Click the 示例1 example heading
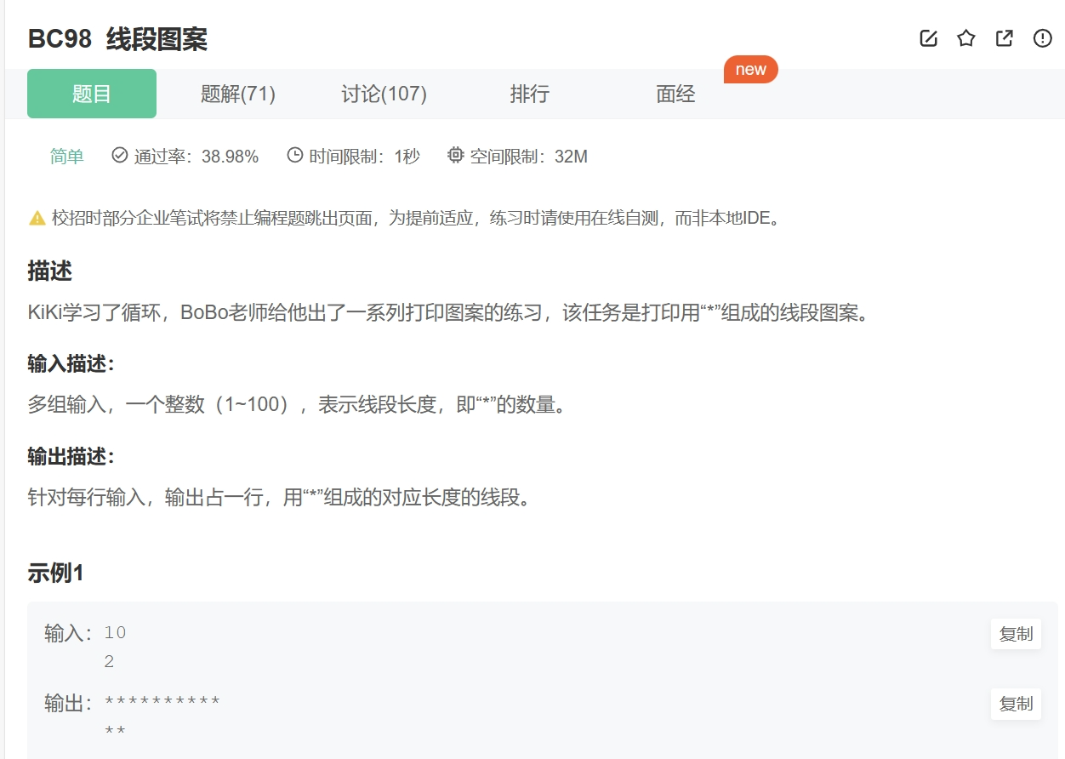The width and height of the screenshot is (1065, 759). pyautogui.click(x=54, y=573)
